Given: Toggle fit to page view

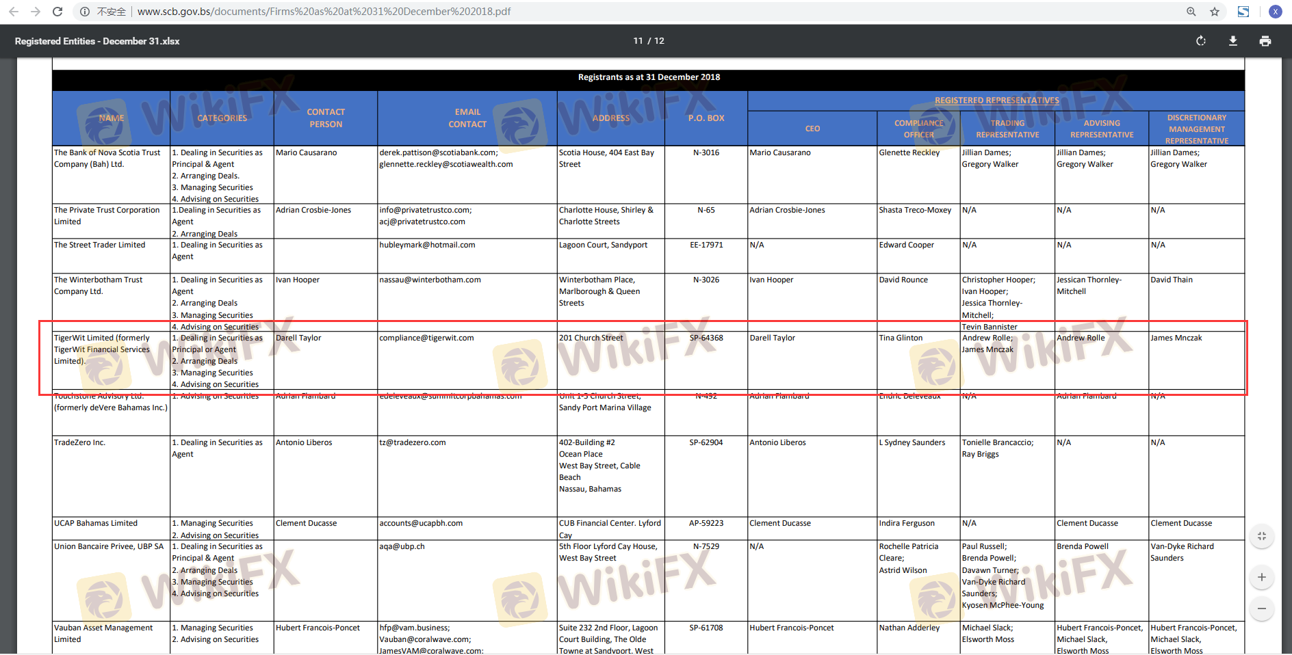Looking at the screenshot, I should pyautogui.click(x=1262, y=536).
